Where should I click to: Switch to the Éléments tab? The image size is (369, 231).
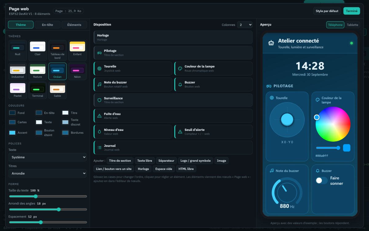[x=74, y=25]
